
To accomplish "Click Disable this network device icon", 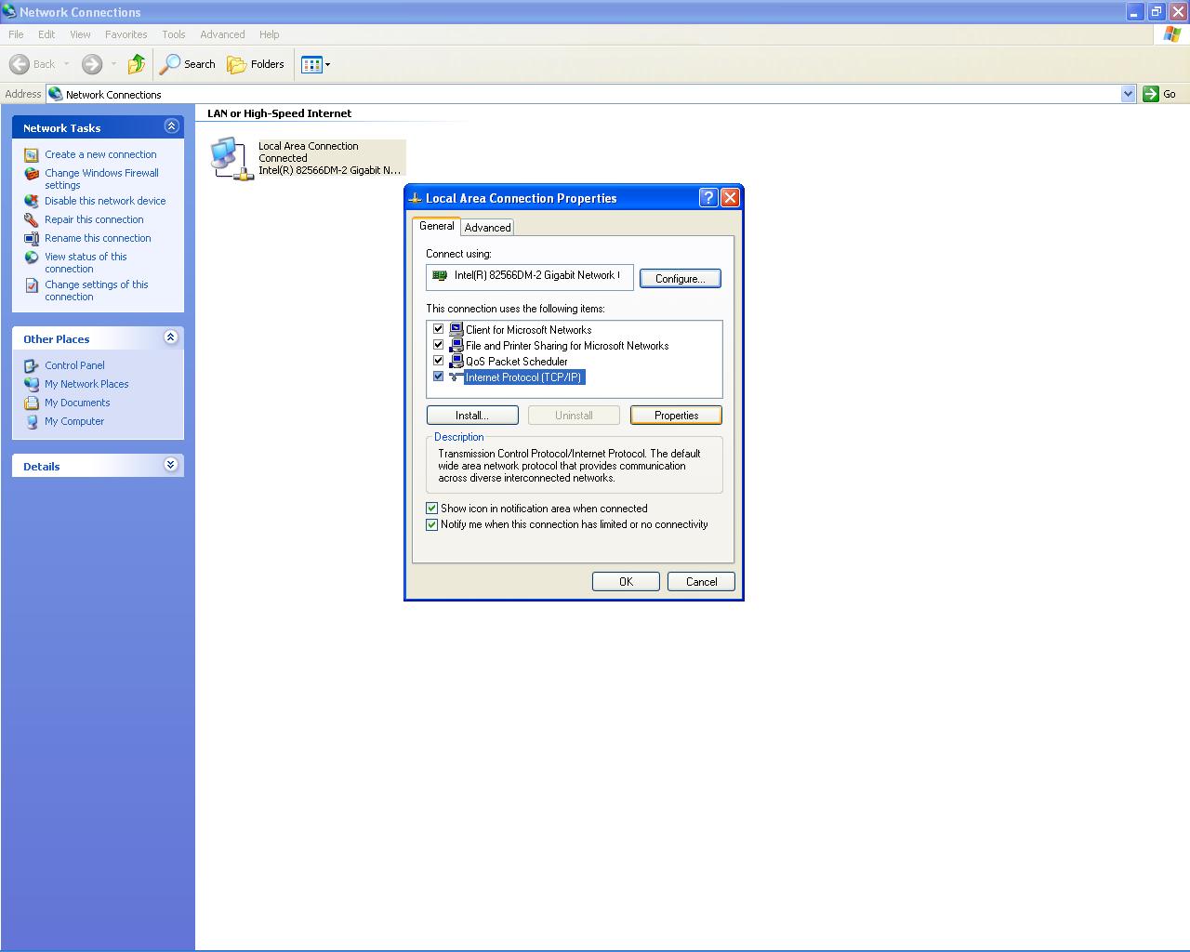I will click(32, 201).
